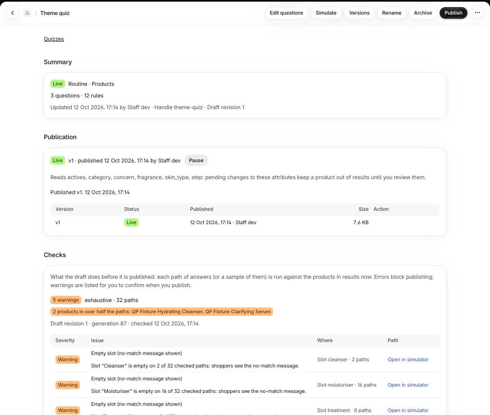Click the Version column header
490x415 pixels.
click(64, 209)
